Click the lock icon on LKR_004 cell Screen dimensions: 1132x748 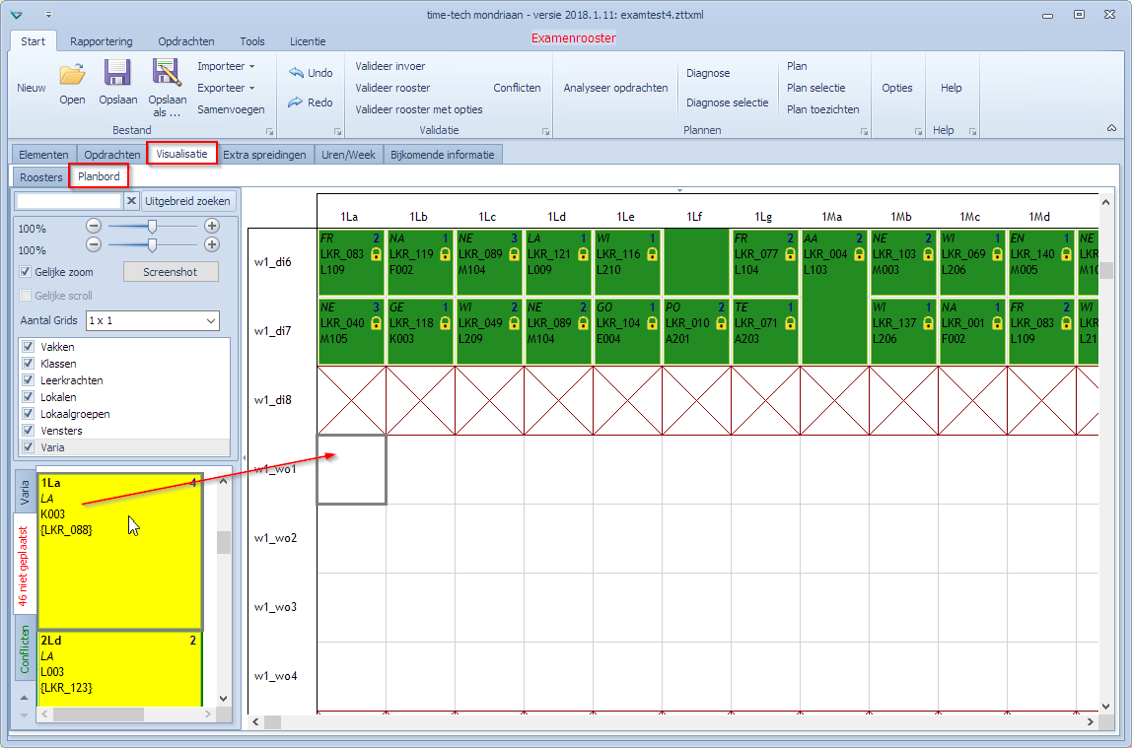[x=859, y=254]
